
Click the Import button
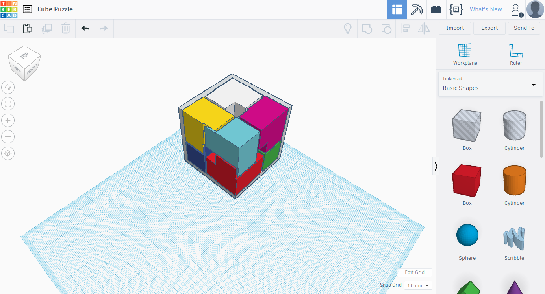(x=455, y=28)
